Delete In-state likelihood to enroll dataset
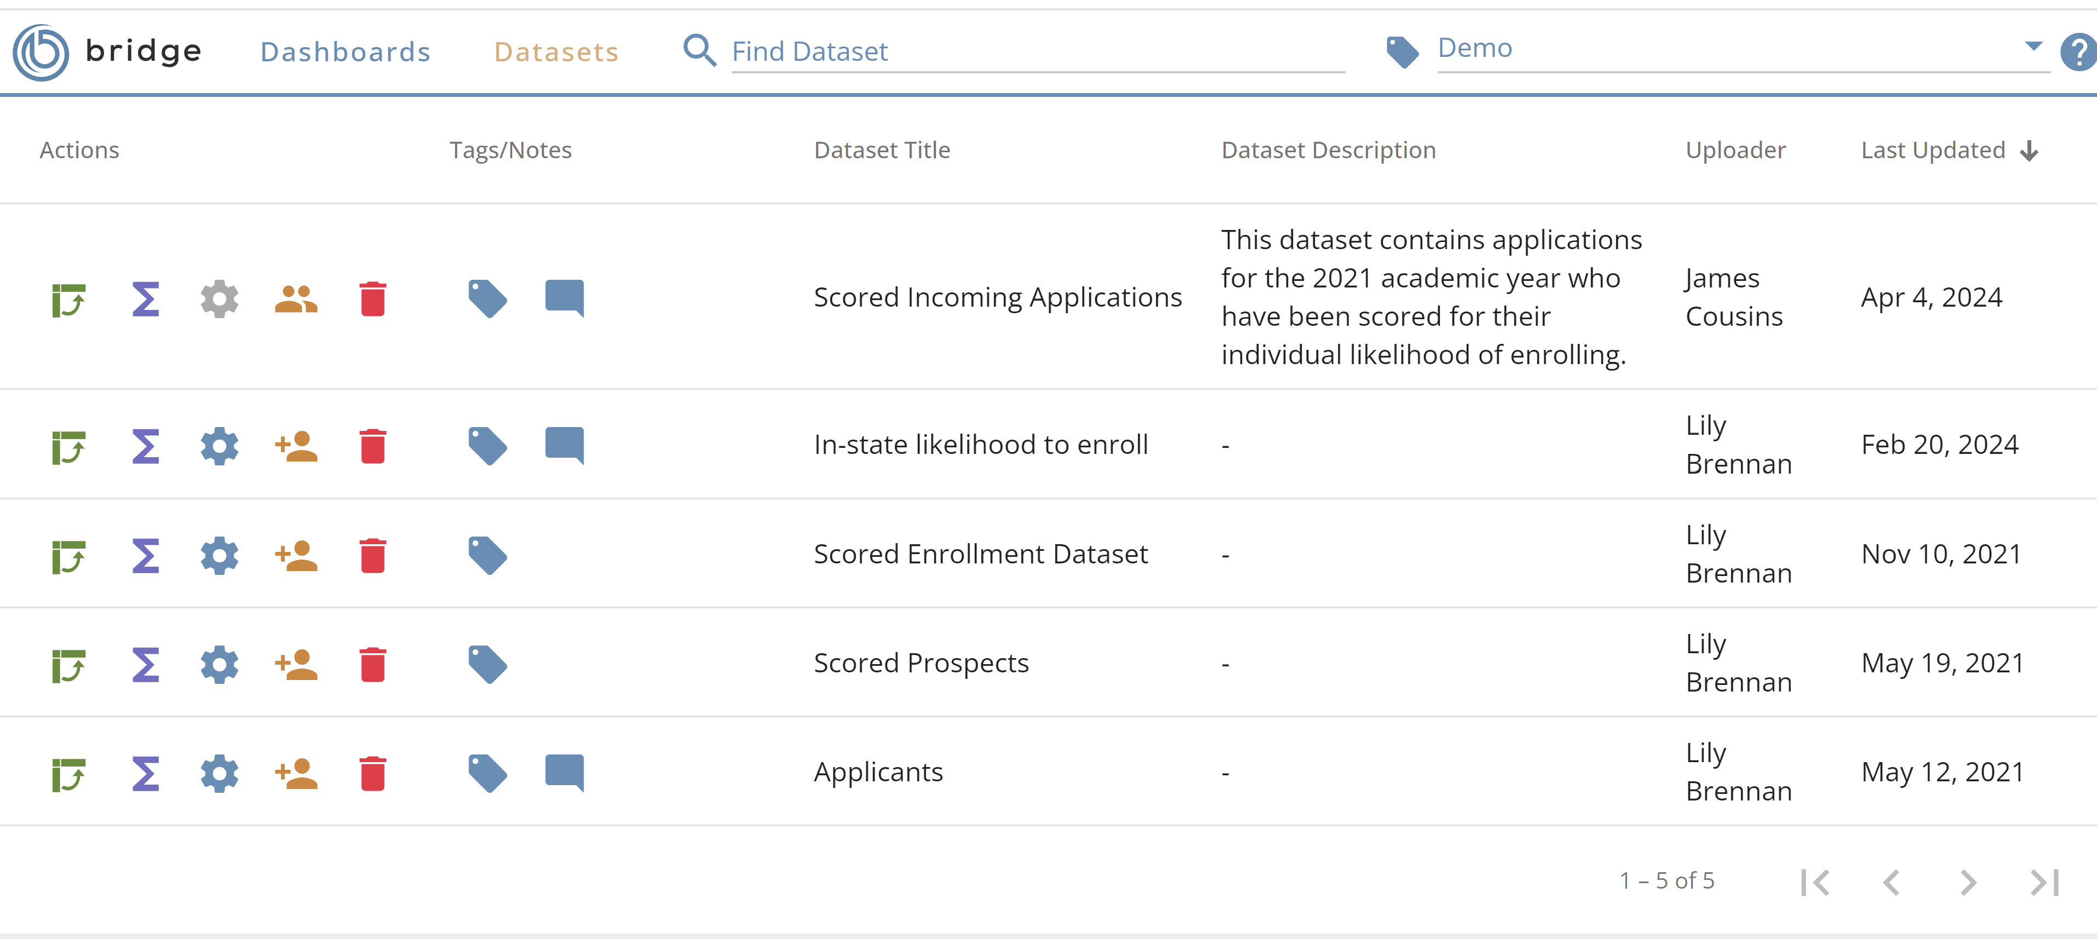This screenshot has height=939, width=2097. (x=373, y=446)
